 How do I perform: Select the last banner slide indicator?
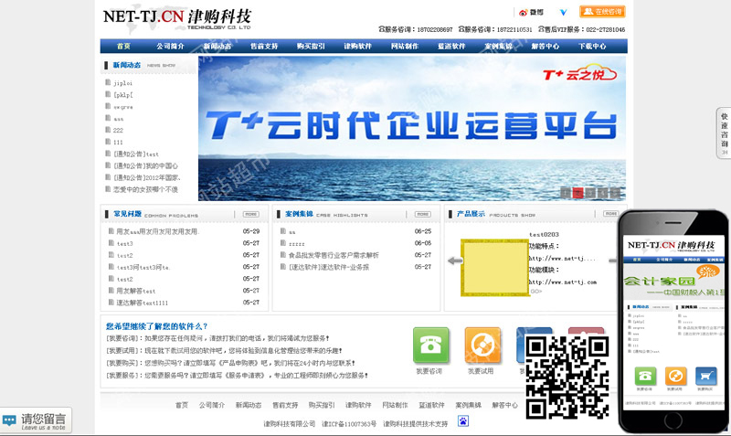pyautogui.click(x=615, y=193)
